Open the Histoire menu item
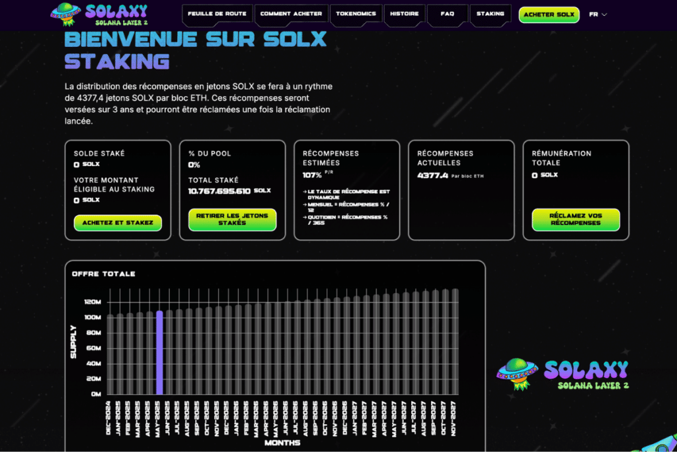Image resolution: width=677 pixels, height=452 pixels. click(404, 14)
